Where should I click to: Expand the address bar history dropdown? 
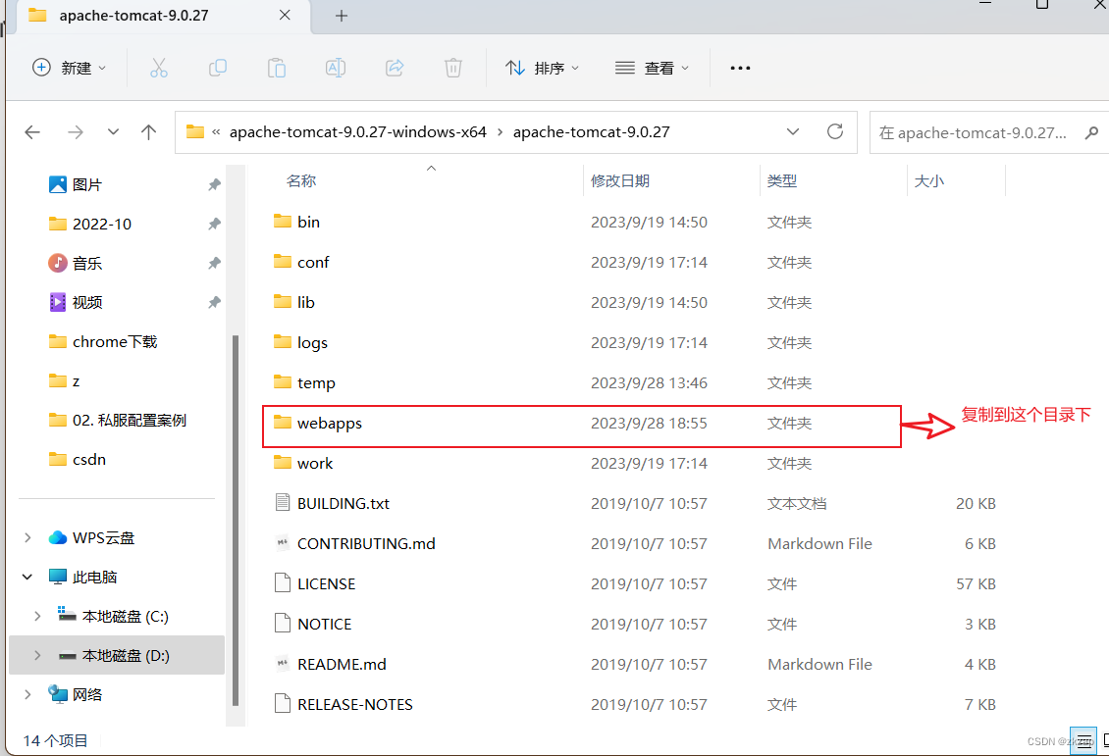793,132
